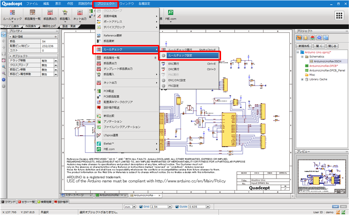This screenshot has height=215, width=349.
Task: Click the SHIP icon in the status bar
Action: coord(336,207)
